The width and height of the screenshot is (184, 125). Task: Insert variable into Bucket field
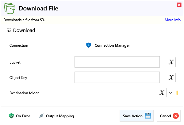click(x=171, y=62)
